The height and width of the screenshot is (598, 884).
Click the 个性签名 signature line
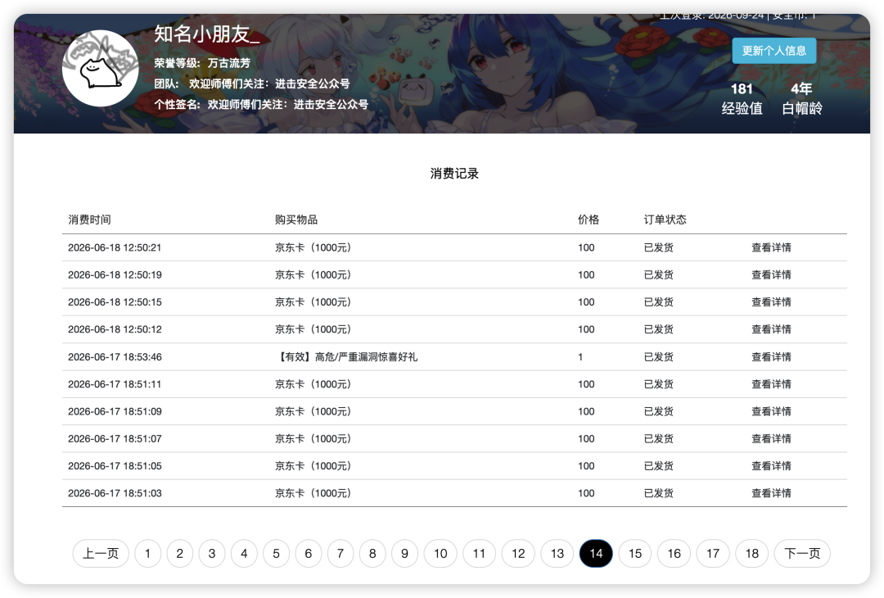click(261, 104)
